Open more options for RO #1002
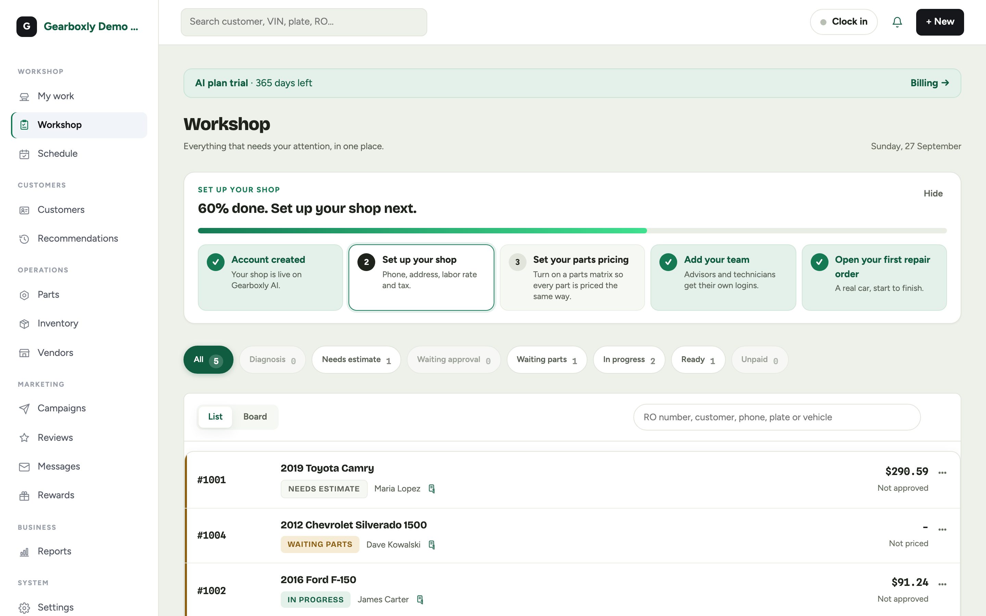 (x=942, y=584)
